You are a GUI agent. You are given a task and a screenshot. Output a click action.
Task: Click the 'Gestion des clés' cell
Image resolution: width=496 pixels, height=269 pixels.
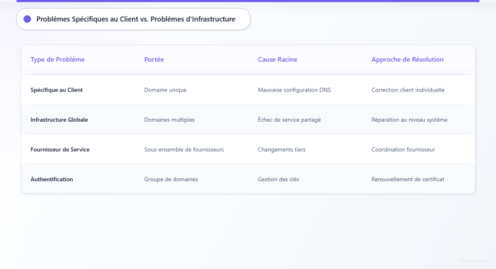point(279,179)
